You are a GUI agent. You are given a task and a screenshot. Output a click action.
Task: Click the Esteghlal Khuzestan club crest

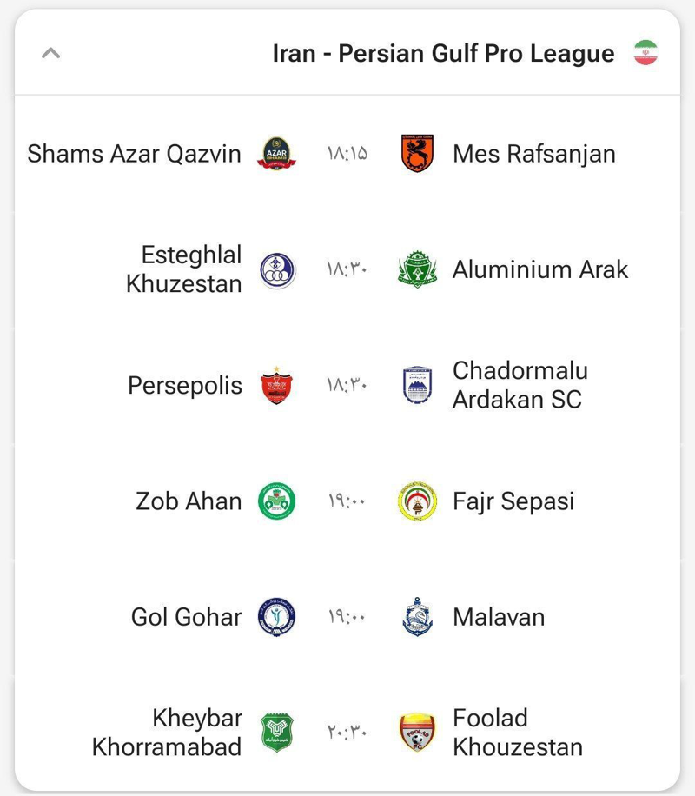tap(277, 269)
